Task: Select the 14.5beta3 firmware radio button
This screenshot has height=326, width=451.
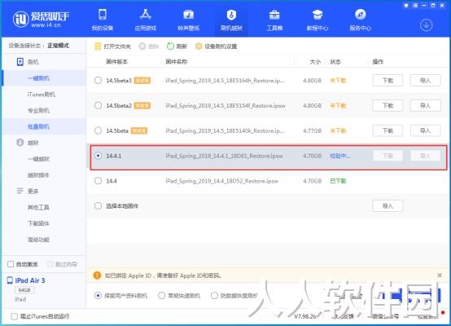Action: [x=98, y=81]
